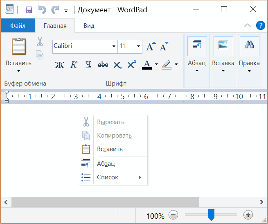Apply the black text color button
This screenshot has width=268, height=224.
pyautogui.click(x=147, y=65)
